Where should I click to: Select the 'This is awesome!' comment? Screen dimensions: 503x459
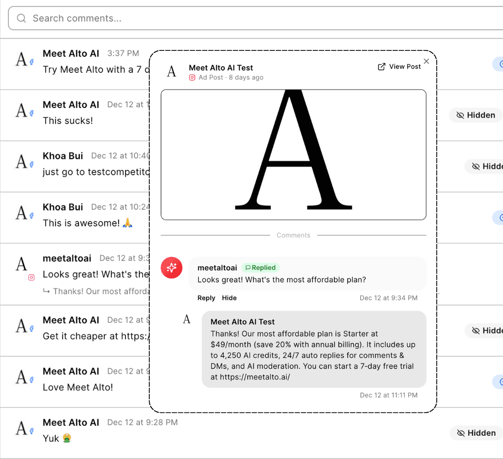click(87, 223)
